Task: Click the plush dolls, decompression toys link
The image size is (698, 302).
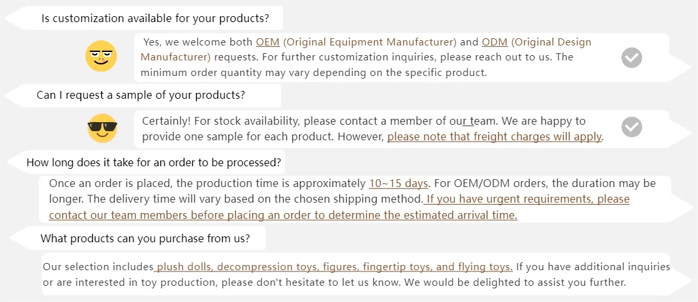Action: [x=334, y=267]
